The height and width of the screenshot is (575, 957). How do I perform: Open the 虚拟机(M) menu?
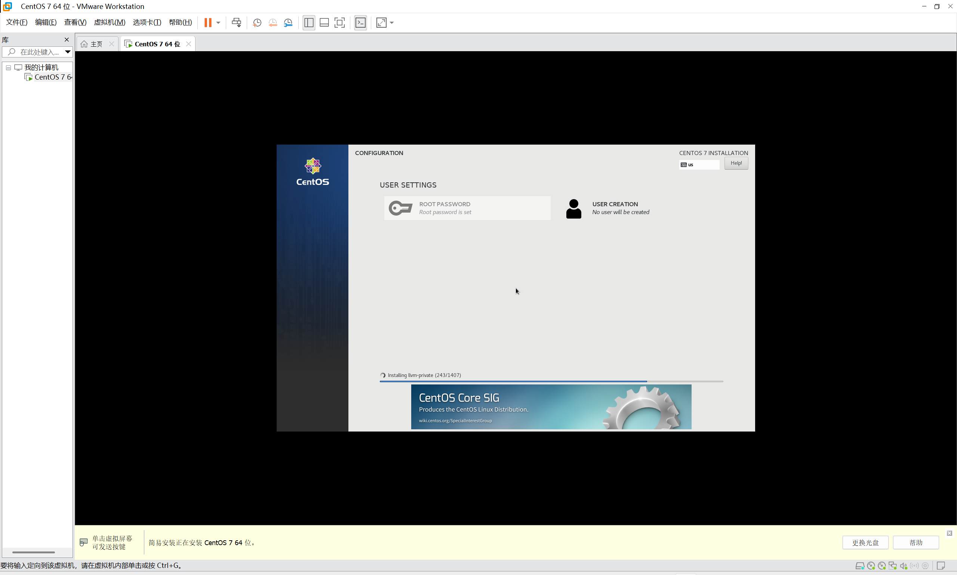(x=109, y=22)
